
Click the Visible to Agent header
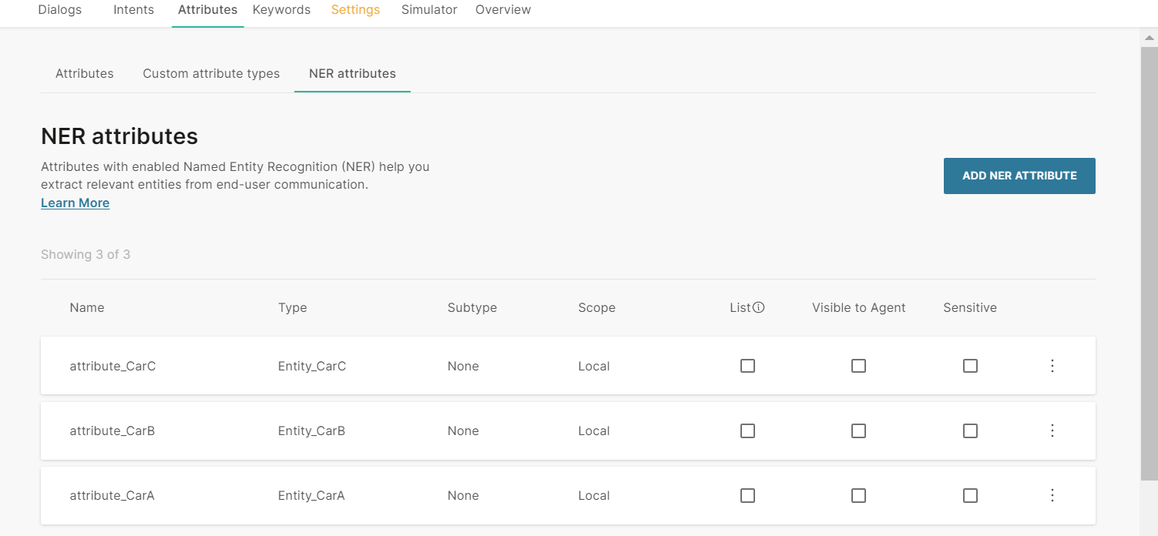[x=859, y=307]
